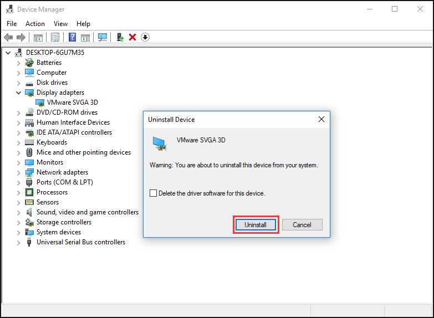Collapse the Display adapters node arrow
Viewport: 434px width, 318px height.
tap(18, 93)
